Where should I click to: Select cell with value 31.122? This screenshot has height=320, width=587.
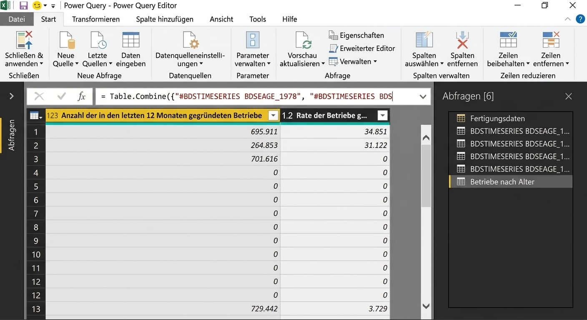click(335, 145)
